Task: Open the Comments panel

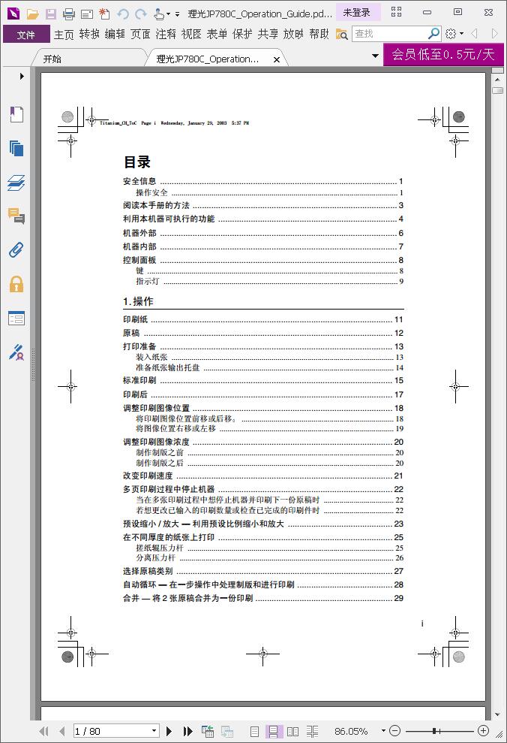Action: [x=16, y=216]
